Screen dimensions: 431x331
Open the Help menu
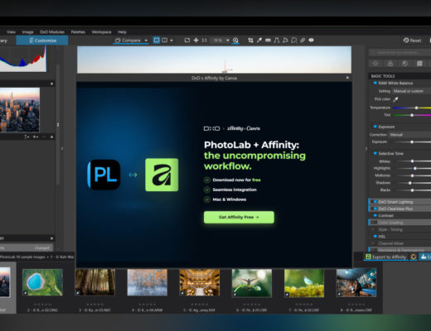pos(122,32)
